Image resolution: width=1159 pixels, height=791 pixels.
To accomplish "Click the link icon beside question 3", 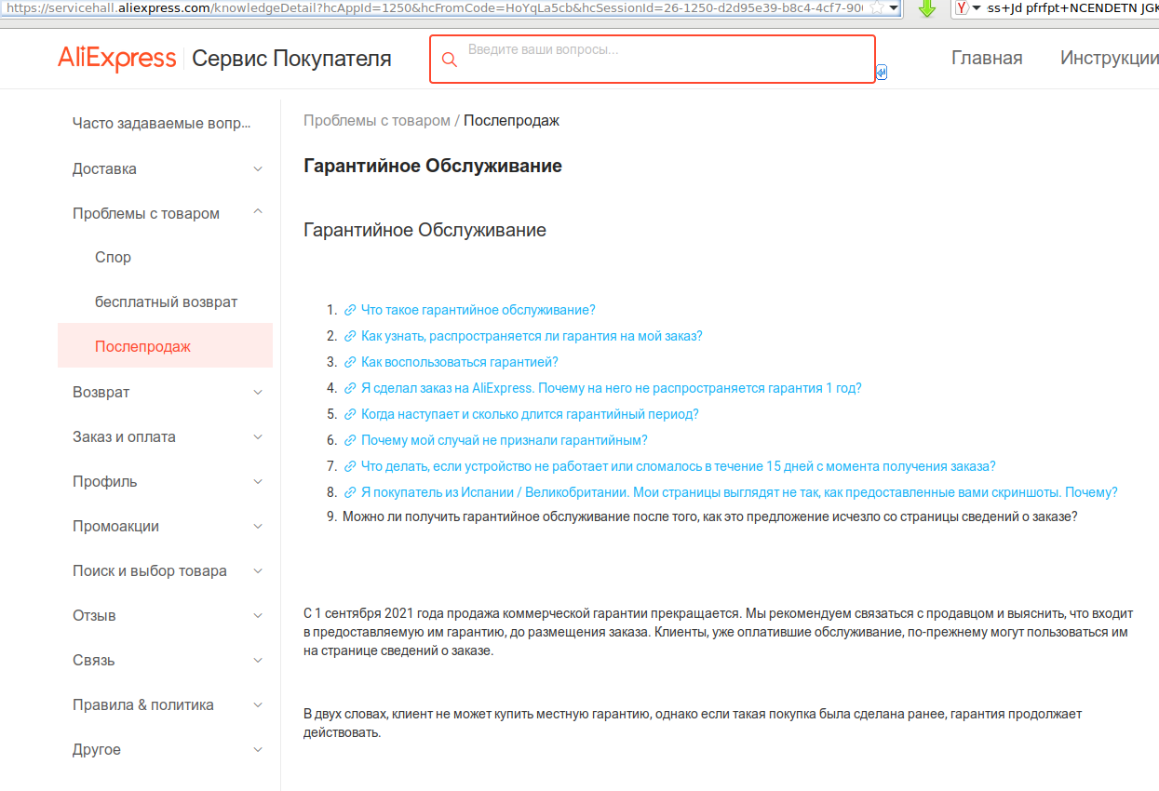I will [350, 362].
